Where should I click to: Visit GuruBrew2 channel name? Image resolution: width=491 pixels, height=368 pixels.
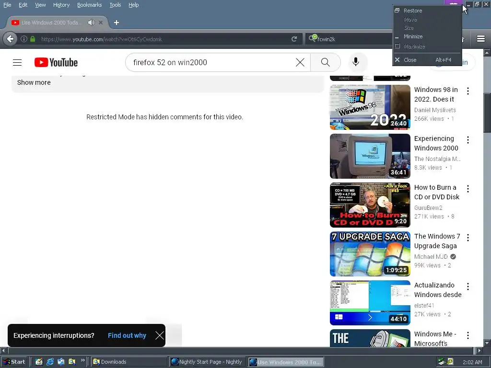(428, 208)
